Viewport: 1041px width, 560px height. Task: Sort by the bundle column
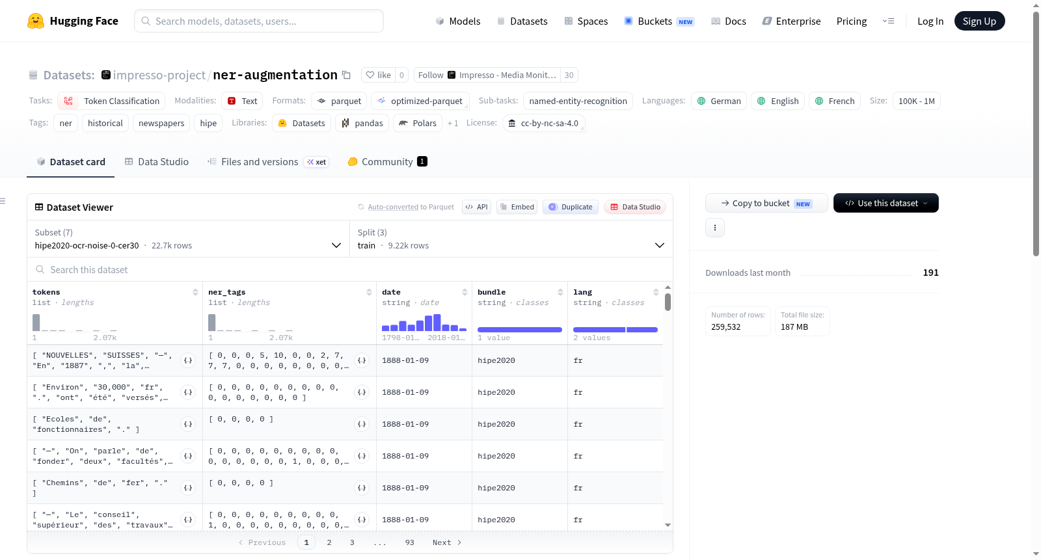click(560, 293)
